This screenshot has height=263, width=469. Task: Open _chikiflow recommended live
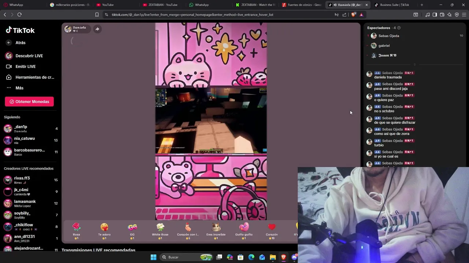(x=30, y=226)
